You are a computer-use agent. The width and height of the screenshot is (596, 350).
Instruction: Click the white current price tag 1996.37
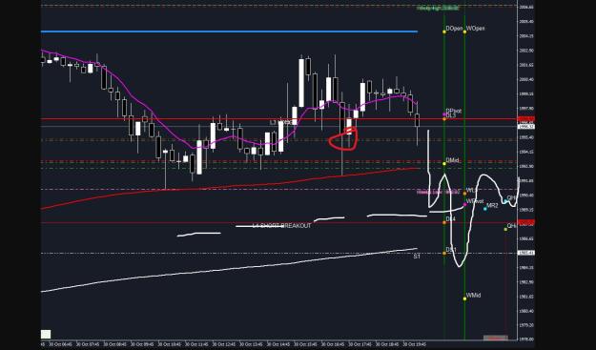pyautogui.click(x=526, y=126)
